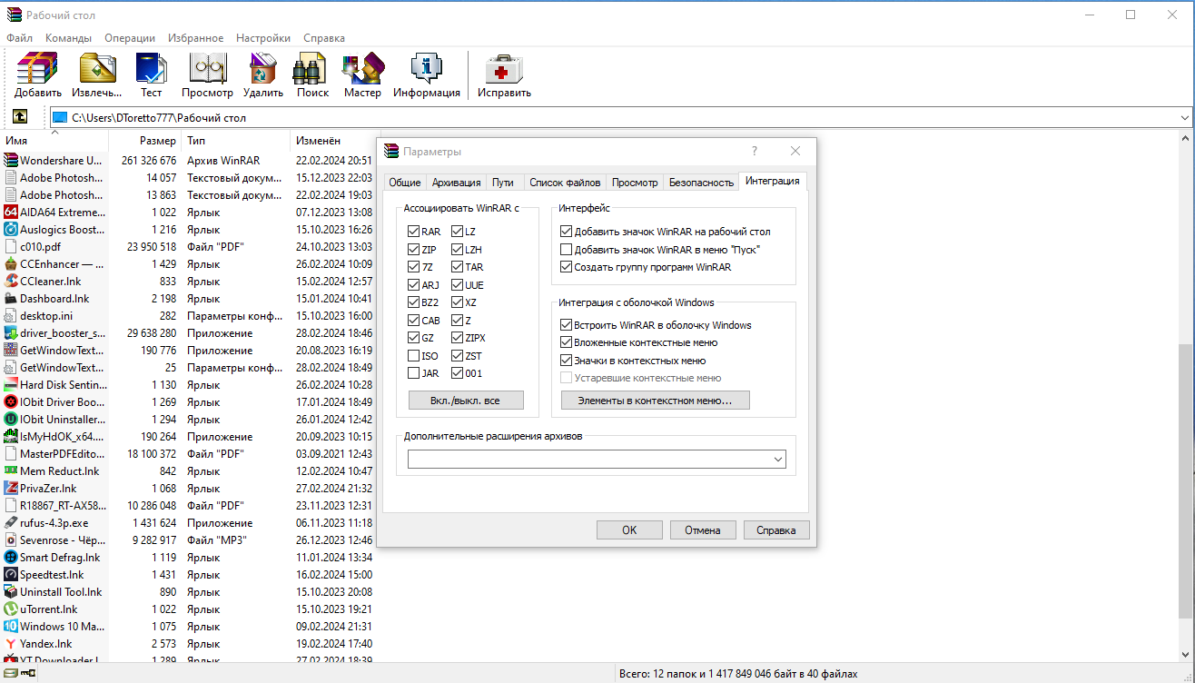Go up one folder level icon

click(x=19, y=117)
